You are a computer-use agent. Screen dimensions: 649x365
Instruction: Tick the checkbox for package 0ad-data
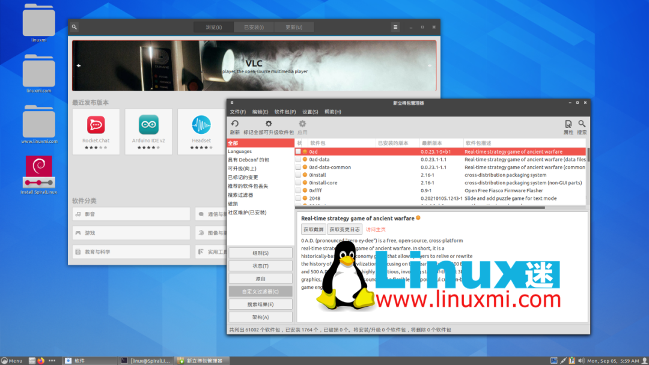click(298, 160)
